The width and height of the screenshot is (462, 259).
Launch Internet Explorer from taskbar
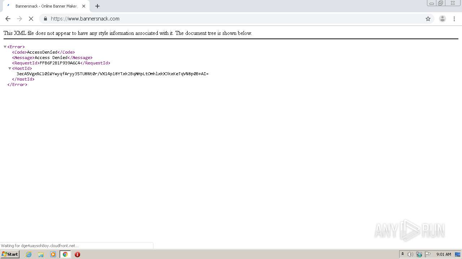tap(29, 254)
